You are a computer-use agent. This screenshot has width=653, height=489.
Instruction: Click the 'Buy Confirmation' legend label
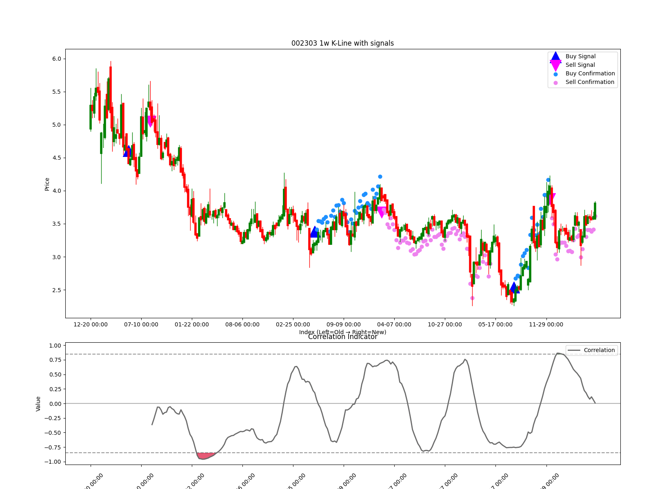coord(590,74)
